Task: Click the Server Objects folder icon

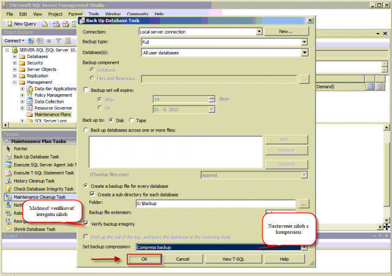Action: coord(22,69)
